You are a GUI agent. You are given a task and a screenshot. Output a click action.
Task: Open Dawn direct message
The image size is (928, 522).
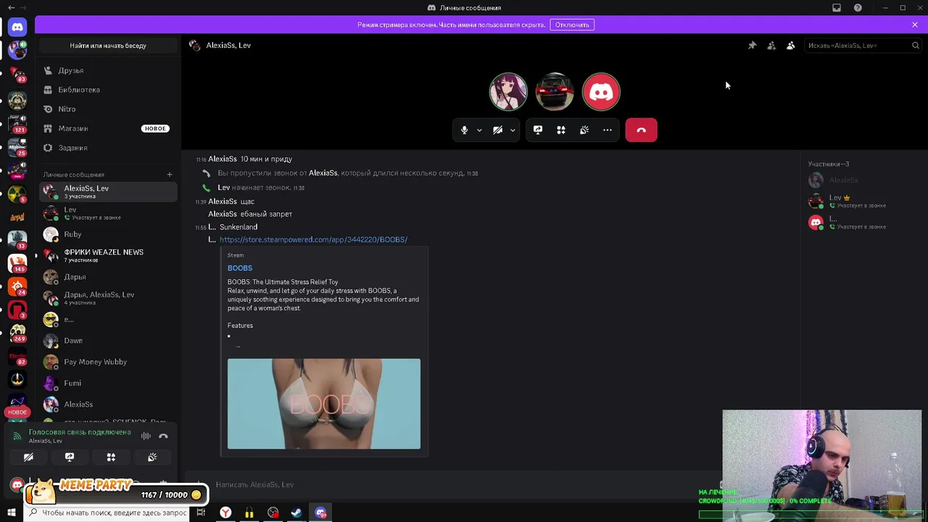tap(108, 341)
